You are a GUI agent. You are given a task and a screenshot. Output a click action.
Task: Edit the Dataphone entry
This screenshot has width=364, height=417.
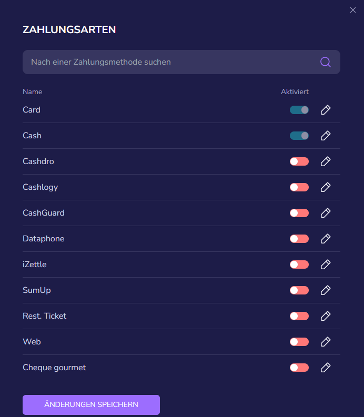tap(326, 239)
